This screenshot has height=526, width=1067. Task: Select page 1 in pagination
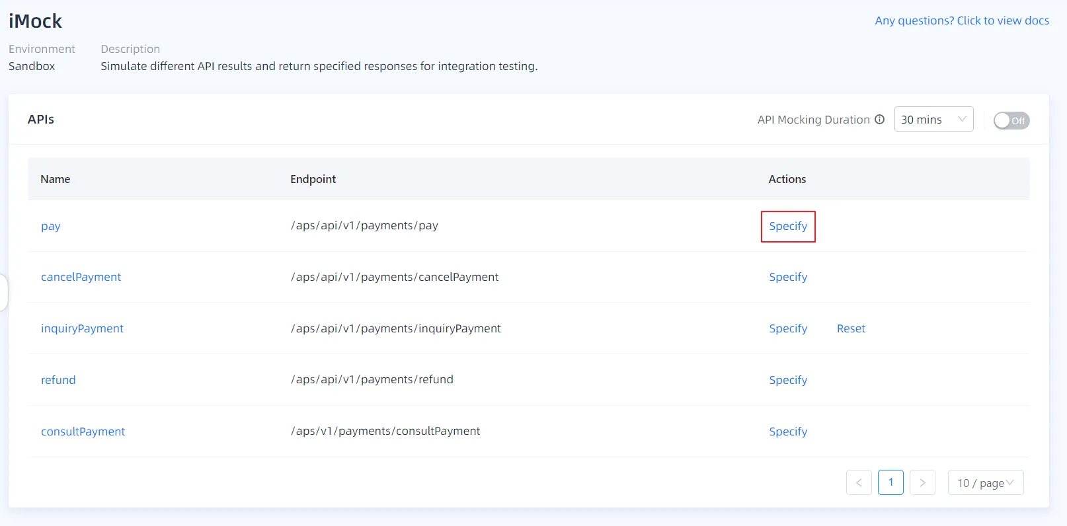click(x=890, y=483)
